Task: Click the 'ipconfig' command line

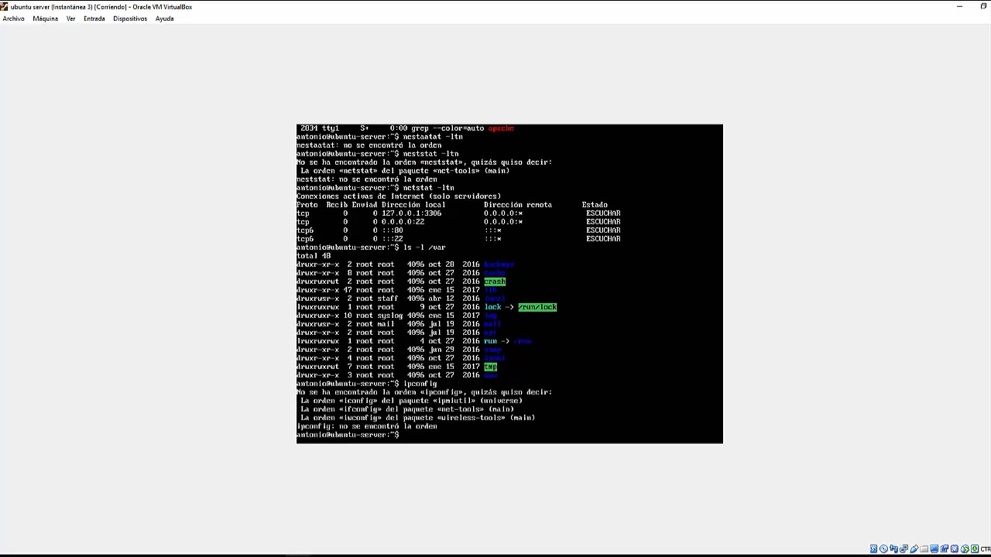Action: (x=367, y=384)
